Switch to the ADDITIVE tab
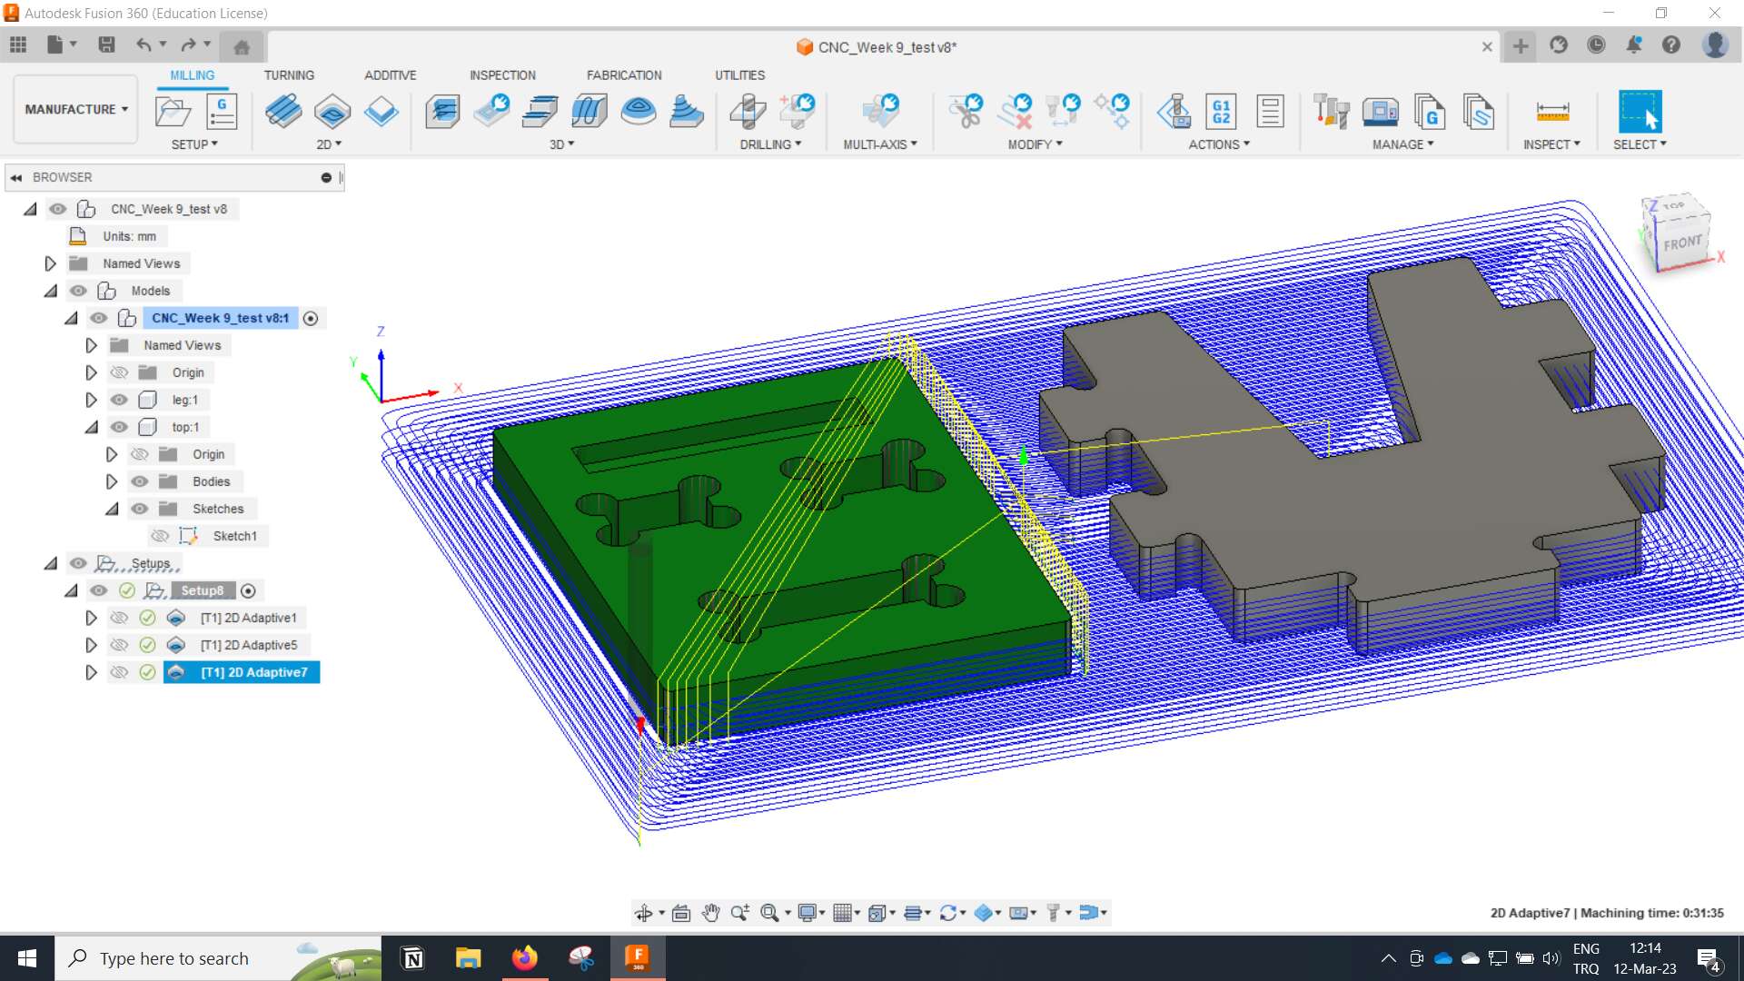 pyautogui.click(x=390, y=75)
